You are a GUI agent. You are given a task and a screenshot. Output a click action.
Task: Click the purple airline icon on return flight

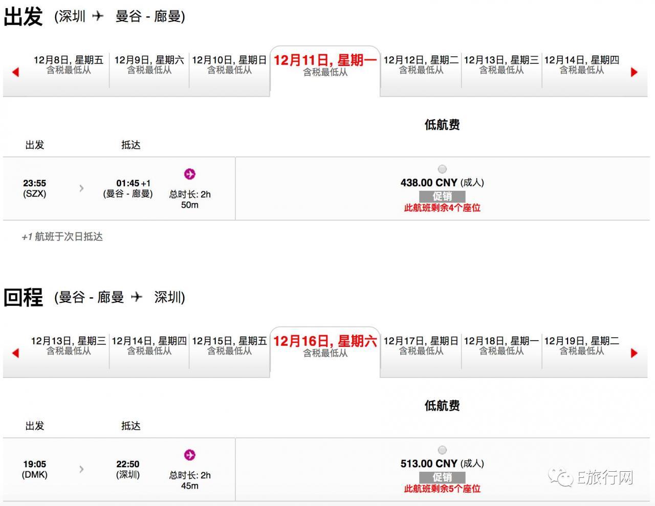pos(190,455)
